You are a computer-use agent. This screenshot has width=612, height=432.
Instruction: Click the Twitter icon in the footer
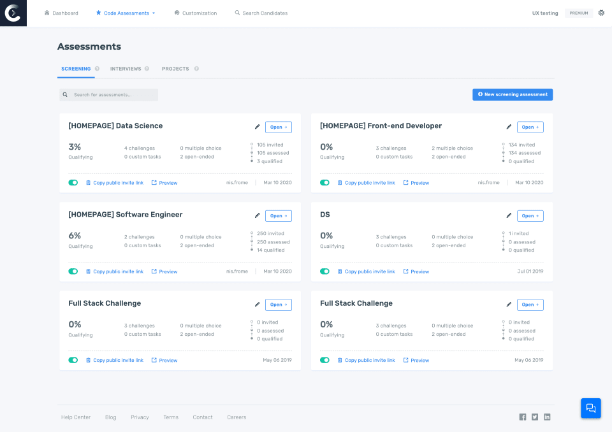pyautogui.click(x=535, y=417)
